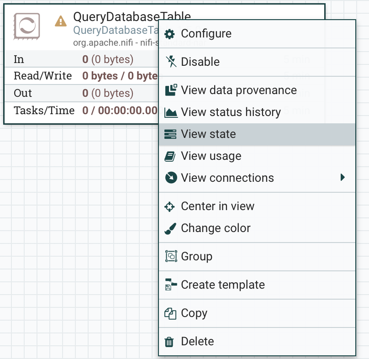The image size is (369, 359).
Task: Click the View state lines icon
Action: [x=170, y=134]
